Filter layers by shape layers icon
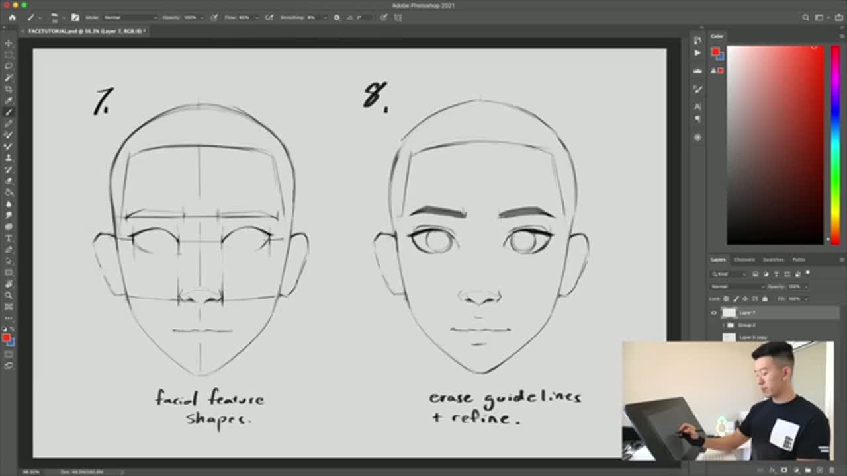Image resolution: width=847 pixels, height=476 pixels. pyautogui.click(x=787, y=274)
